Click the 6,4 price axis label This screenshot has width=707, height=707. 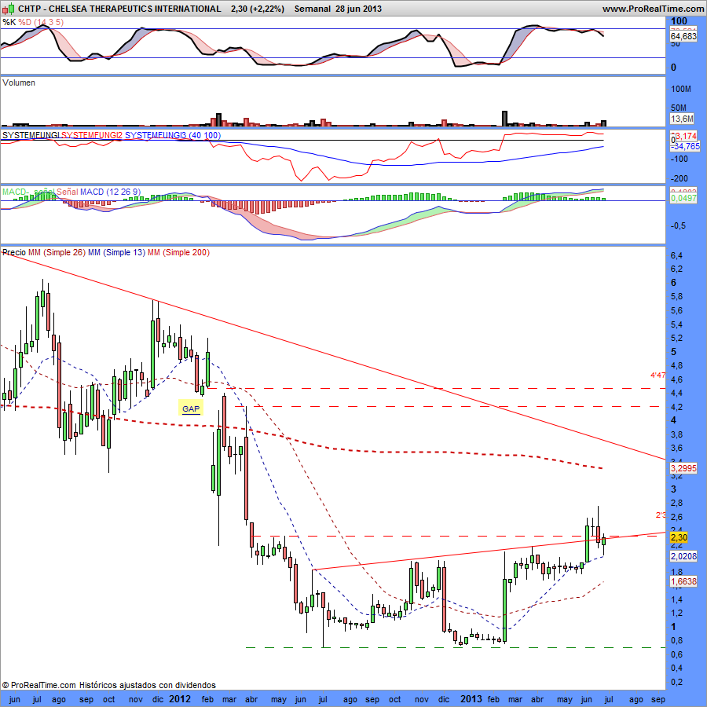(x=676, y=255)
